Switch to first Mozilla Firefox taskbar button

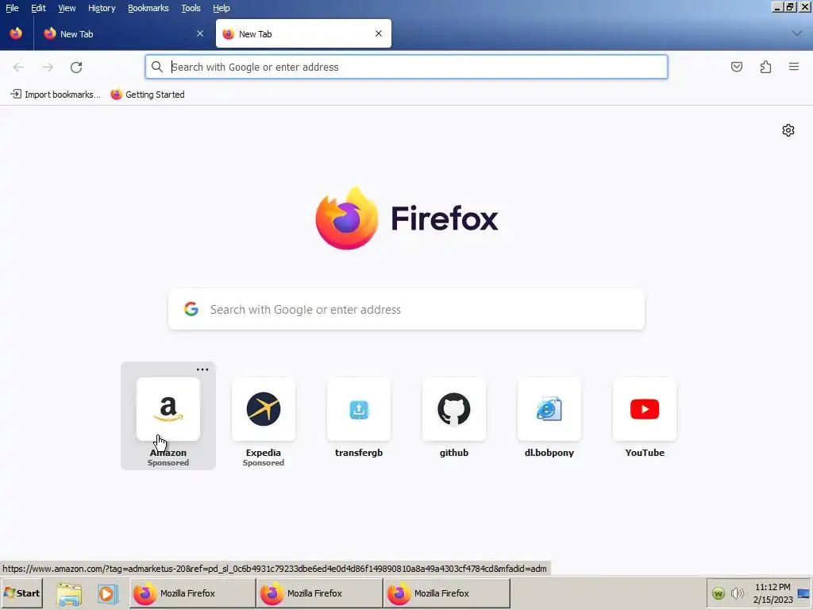pos(192,593)
